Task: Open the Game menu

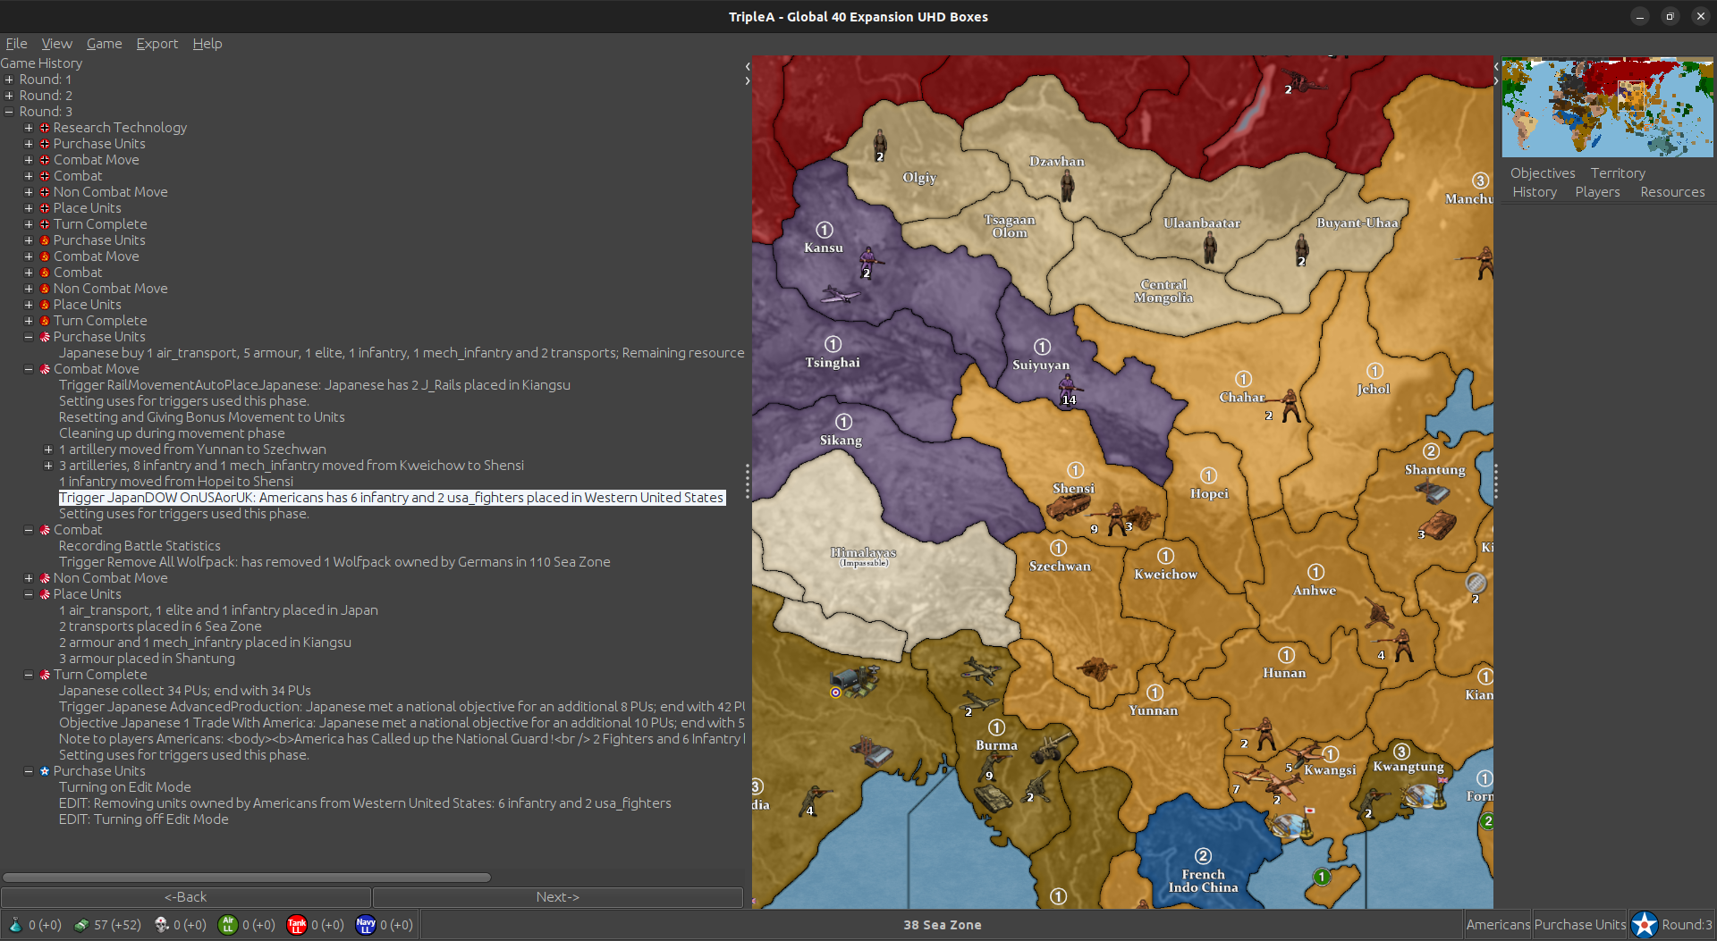Action: (x=104, y=44)
